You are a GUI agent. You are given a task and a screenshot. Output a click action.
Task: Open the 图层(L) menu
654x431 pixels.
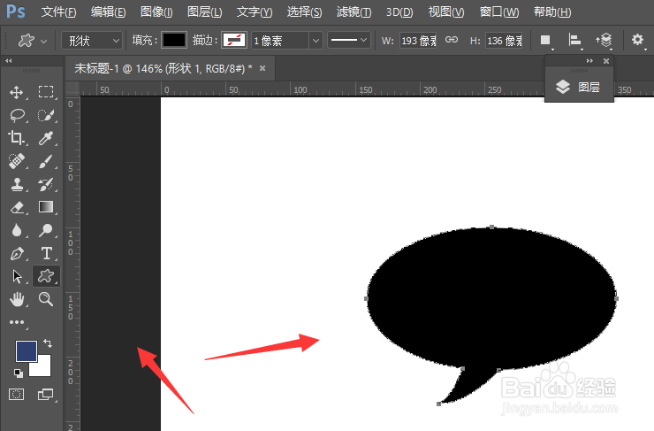tap(204, 12)
